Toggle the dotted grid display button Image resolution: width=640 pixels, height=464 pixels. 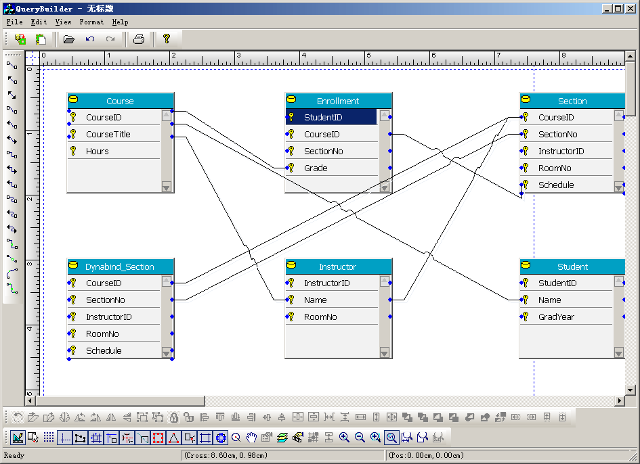click(x=49, y=438)
